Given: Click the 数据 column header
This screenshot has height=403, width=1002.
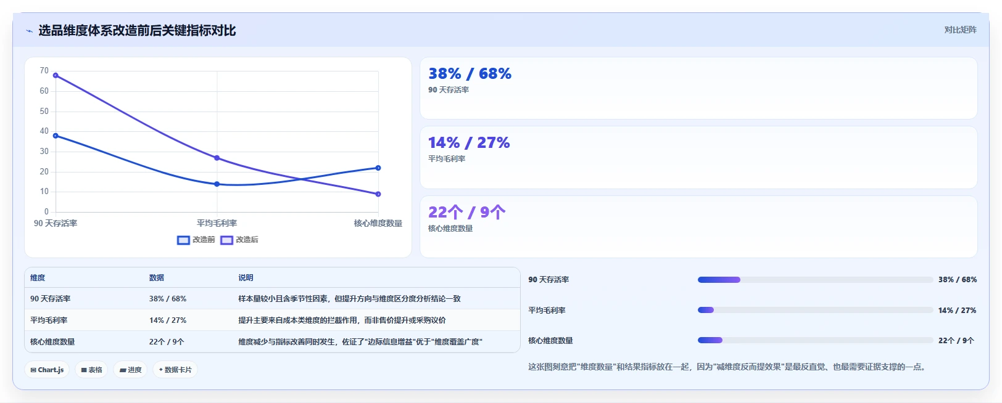Looking at the screenshot, I should tap(157, 278).
